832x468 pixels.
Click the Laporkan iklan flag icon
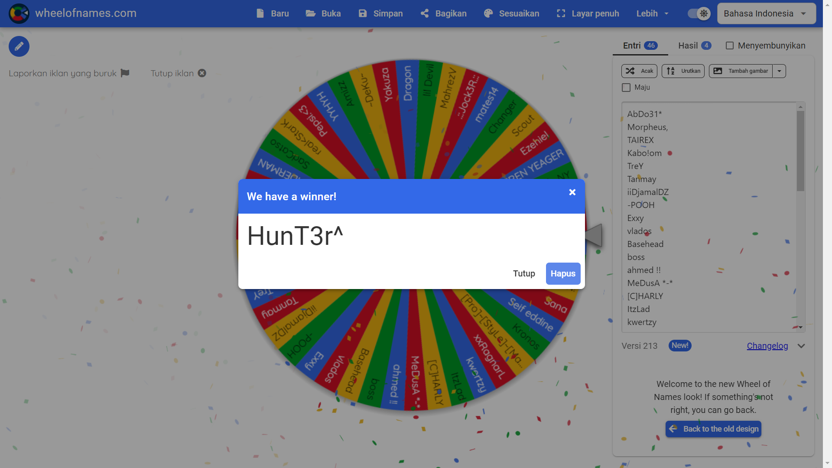125,73
